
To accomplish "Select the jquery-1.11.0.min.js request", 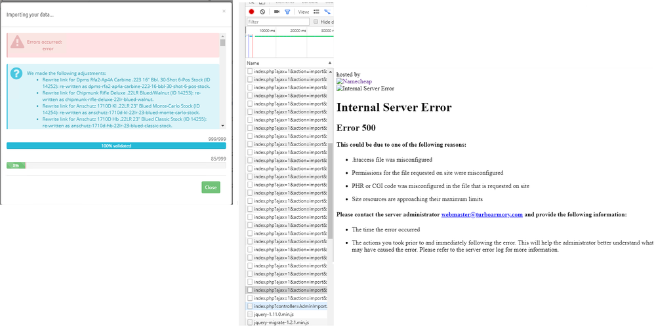I will tap(287, 314).
